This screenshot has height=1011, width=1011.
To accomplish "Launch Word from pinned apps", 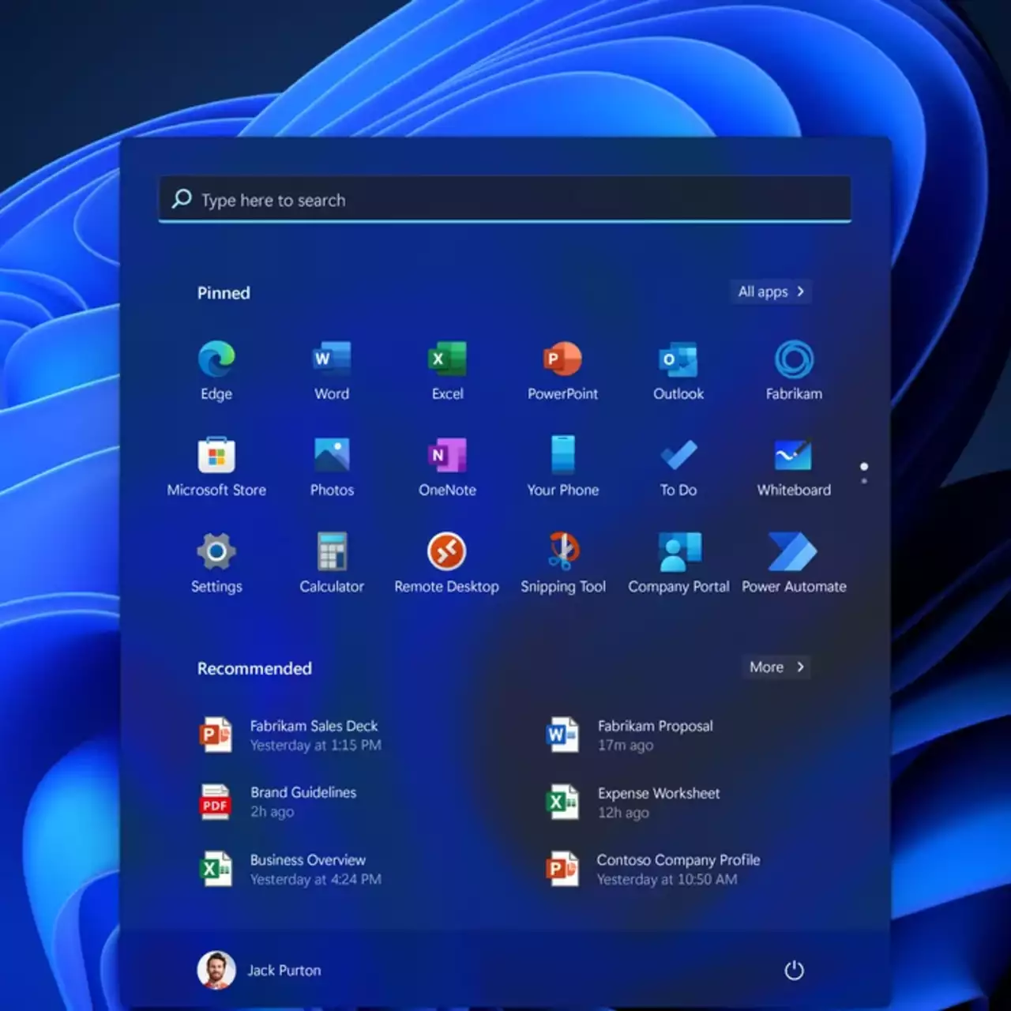I will [332, 370].
